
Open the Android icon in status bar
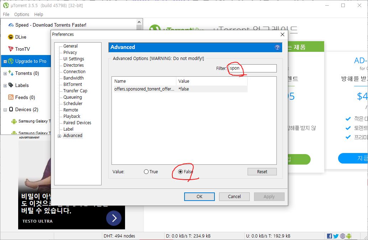tap(348, 236)
